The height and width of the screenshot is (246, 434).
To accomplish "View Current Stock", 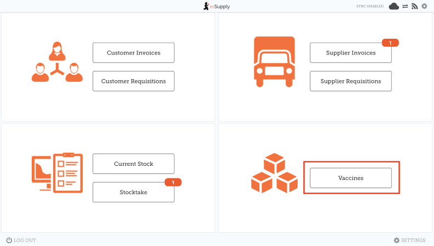I will pos(134,164).
